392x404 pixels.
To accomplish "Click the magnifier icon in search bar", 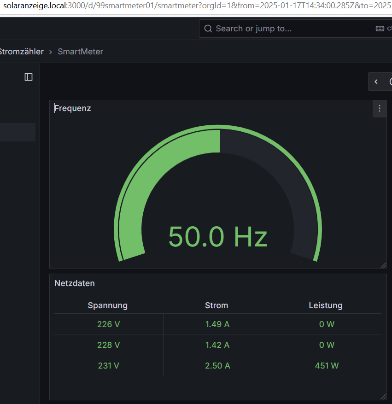I will 208,29.
